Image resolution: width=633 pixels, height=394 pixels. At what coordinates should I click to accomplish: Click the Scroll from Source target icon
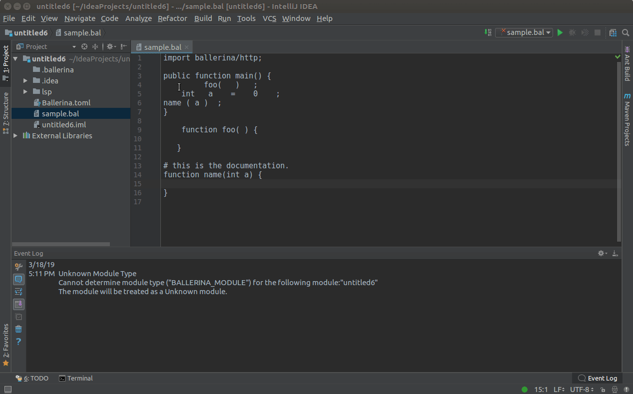pyautogui.click(x=84, y=46)
